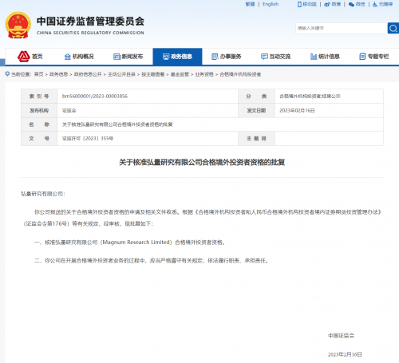Click the 政务信息 tab icon
399x363 pixels.
(x=166, y=57)
